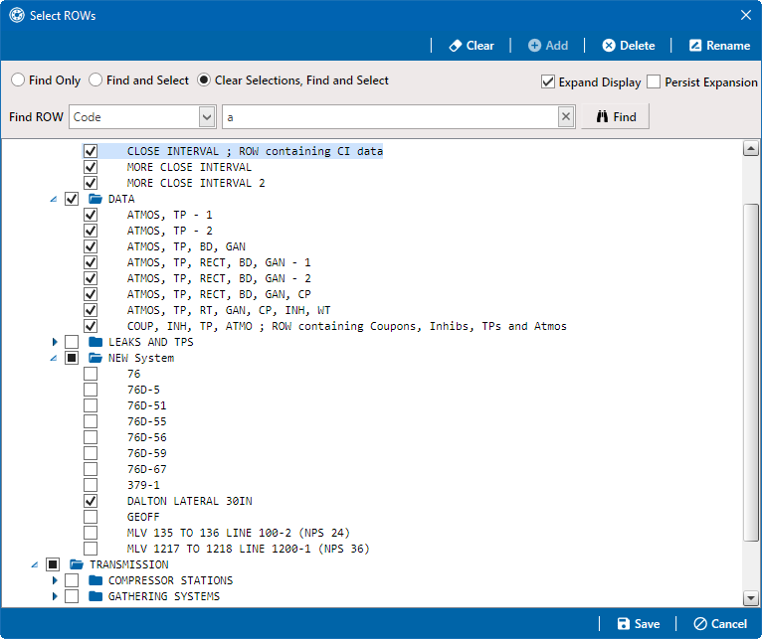Click the vertical scrollbar thumb
This screenshot has height=639, width=762.
click(x=751, y=372)
